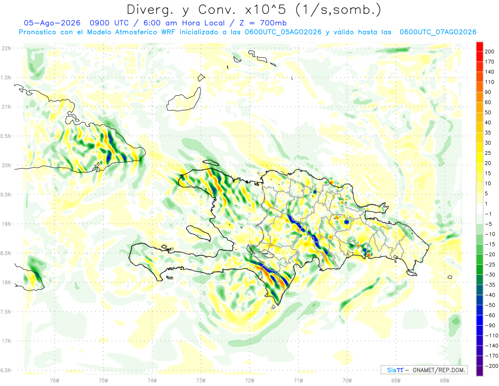This screenshot has height=386, width=499.
Task: Click the longitude axis label '70W'
Action: pyautogui.click(x=347, y=380)
